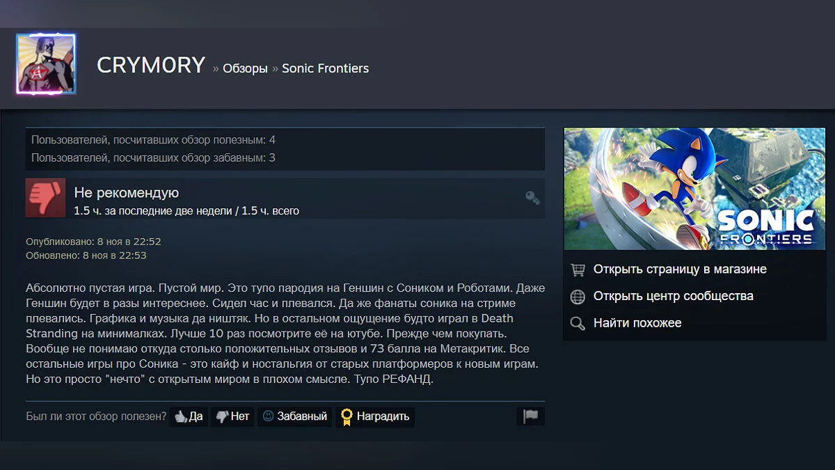
Task: Vote Нет on review helpfulness
Action: point(232,416)
